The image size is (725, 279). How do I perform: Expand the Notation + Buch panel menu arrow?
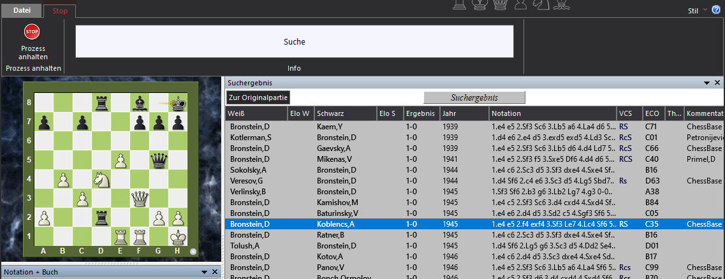[204, 272]
